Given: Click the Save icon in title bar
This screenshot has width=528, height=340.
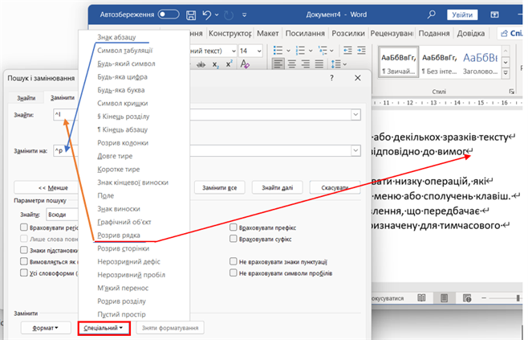Looking at the screenshot, I should pyautogui.click(x=191, y=14).
